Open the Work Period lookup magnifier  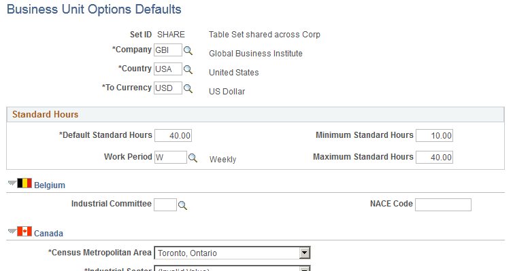[x=193, y=158]
